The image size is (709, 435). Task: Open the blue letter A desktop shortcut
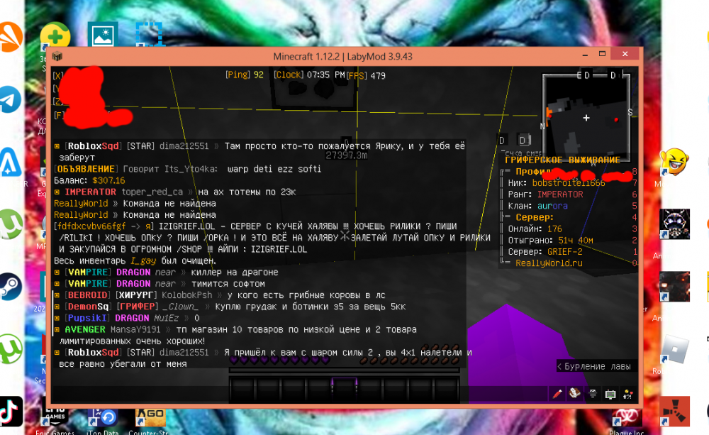[11, 162]
